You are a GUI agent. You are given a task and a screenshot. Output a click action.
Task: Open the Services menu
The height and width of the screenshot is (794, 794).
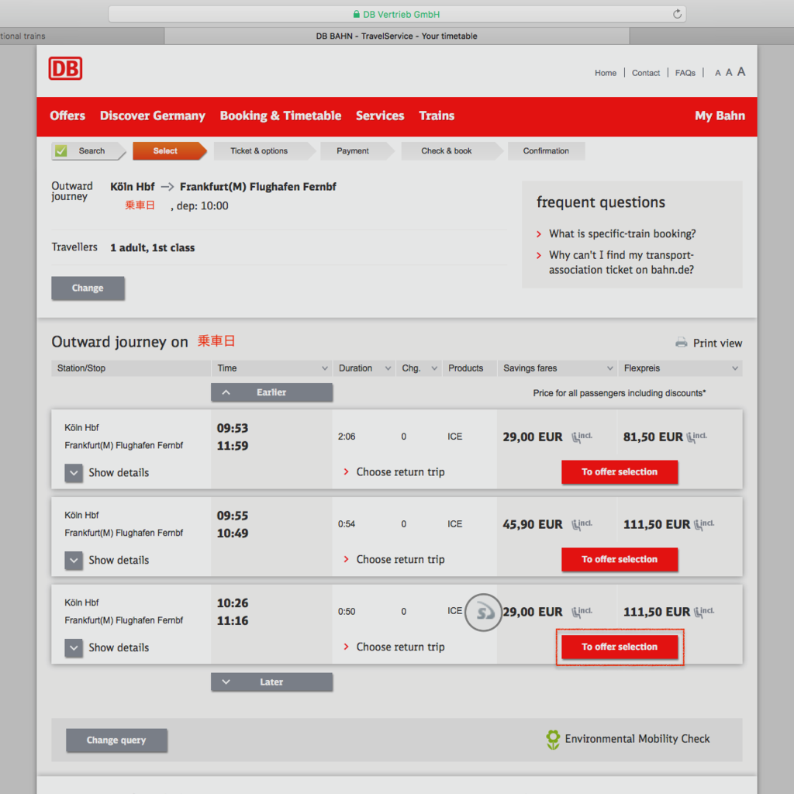point(380,116)
